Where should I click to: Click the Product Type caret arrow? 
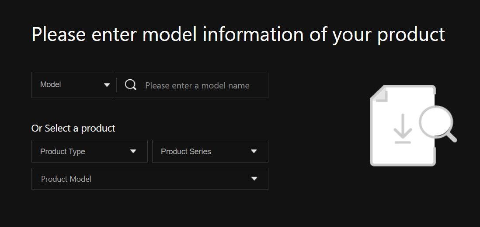[133, 152]
